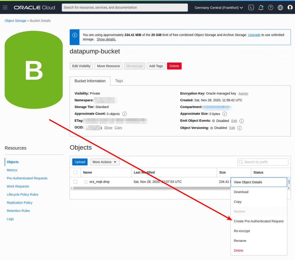Choose Re-encrypt from the object menu
The height and width of the screenshot is (260, 295).
[x=259, y=231]
